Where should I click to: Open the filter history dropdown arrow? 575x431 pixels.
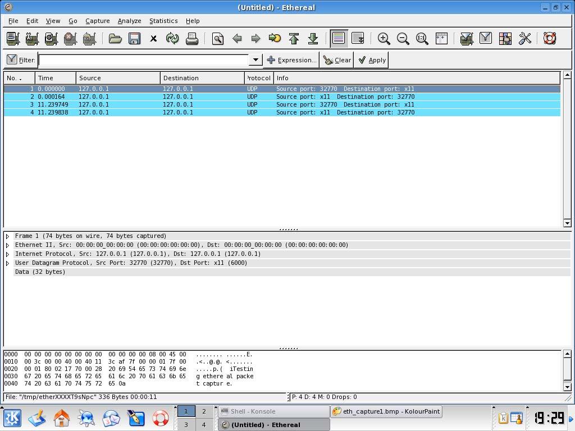[255, 59]
